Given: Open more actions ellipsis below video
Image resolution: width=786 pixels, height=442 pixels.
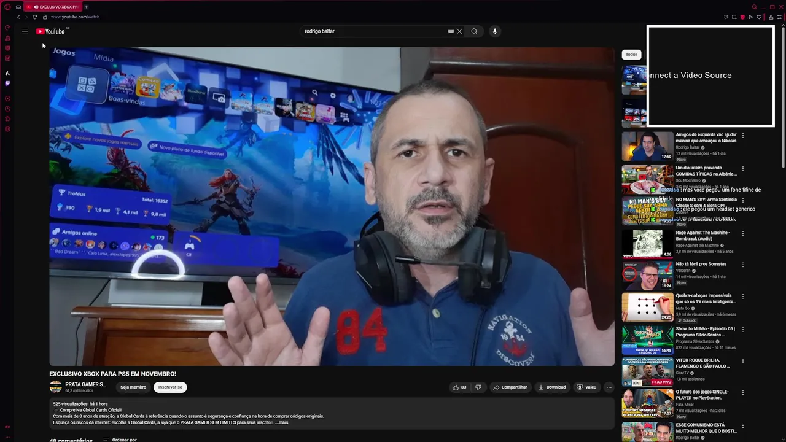Looking at the screenshot, I should coord(609,387).
